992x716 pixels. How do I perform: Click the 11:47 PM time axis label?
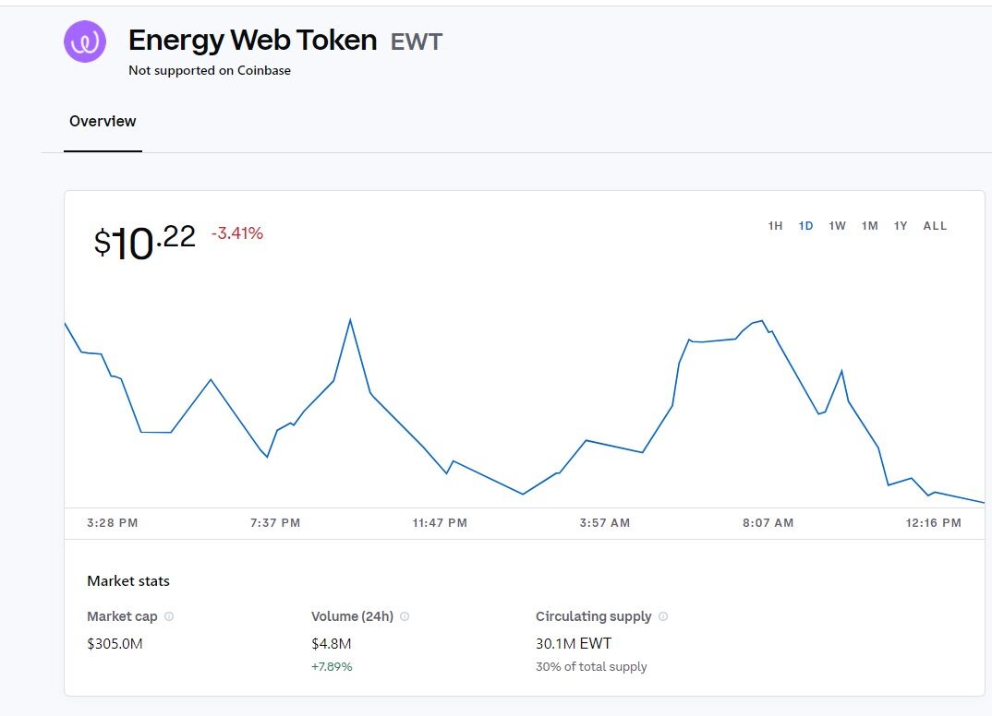pos(440,523)
